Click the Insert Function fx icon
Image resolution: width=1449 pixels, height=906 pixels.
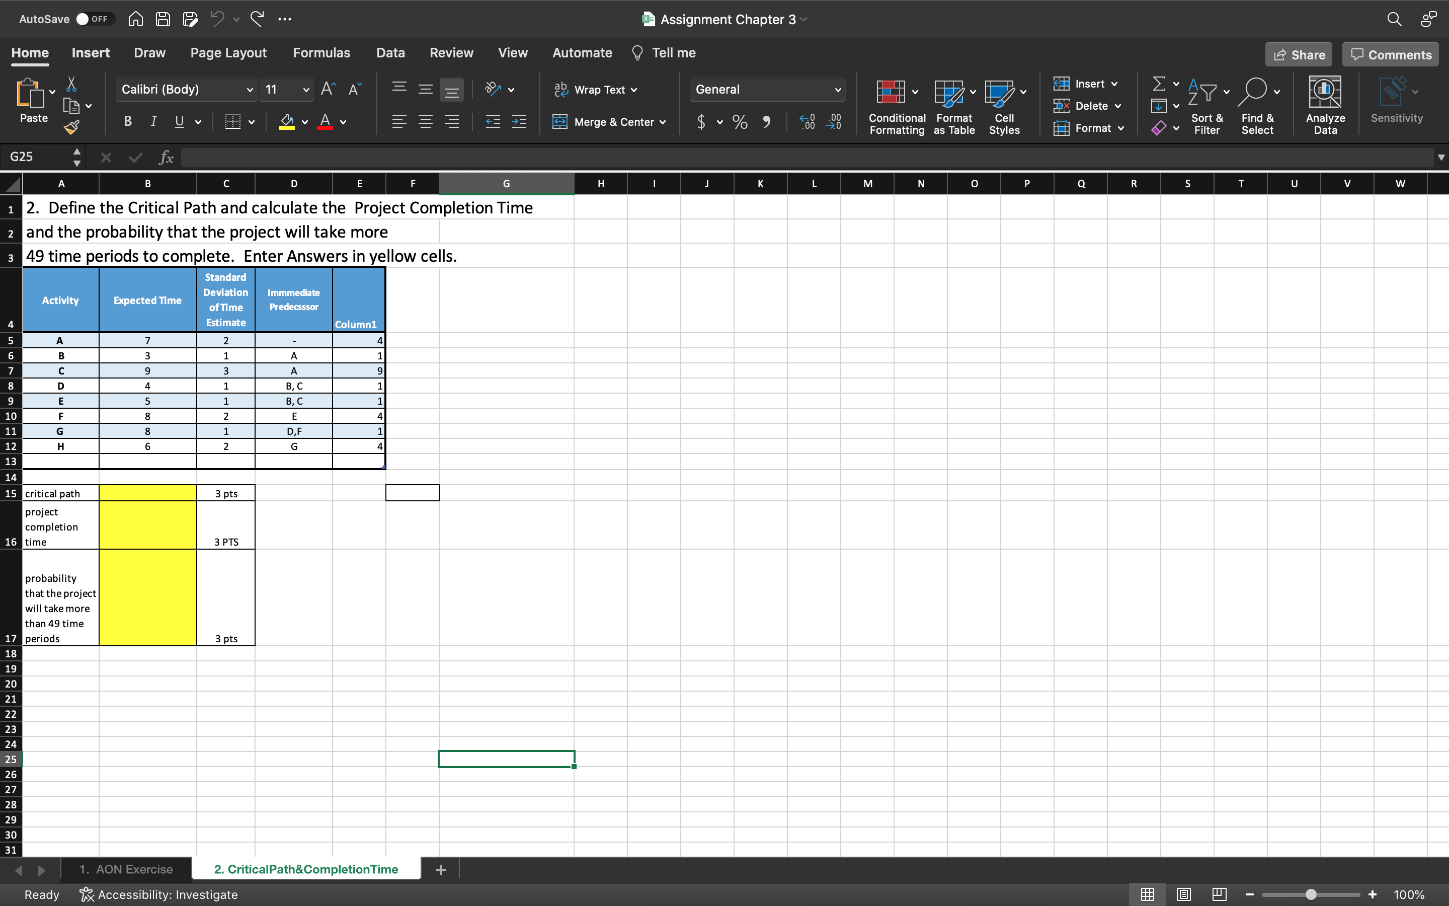[x=166, y=158]
